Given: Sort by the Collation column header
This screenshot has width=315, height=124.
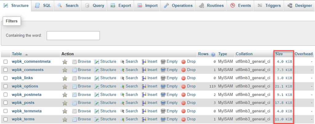Looking at the screenshot, I should [244, 54].
